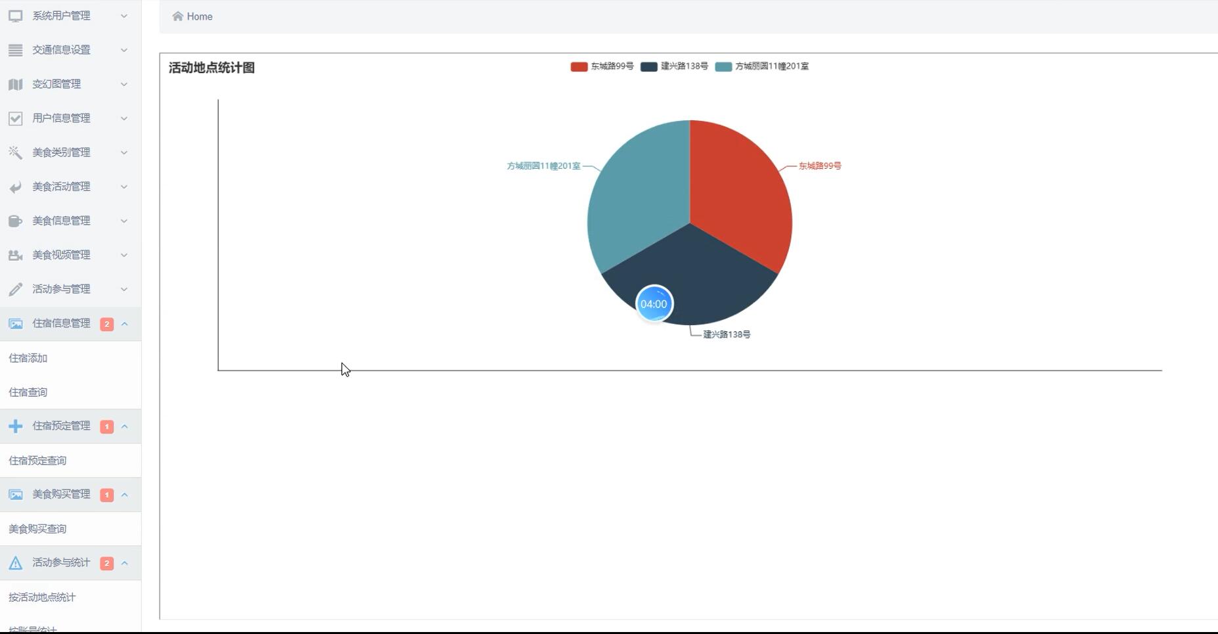Expand the 交通信息设置 menu chevron
This screenshot has width=1218, height=634.
tap(124, 50)
